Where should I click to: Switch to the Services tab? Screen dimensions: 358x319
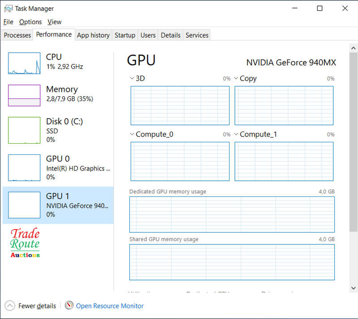[197, 35]
